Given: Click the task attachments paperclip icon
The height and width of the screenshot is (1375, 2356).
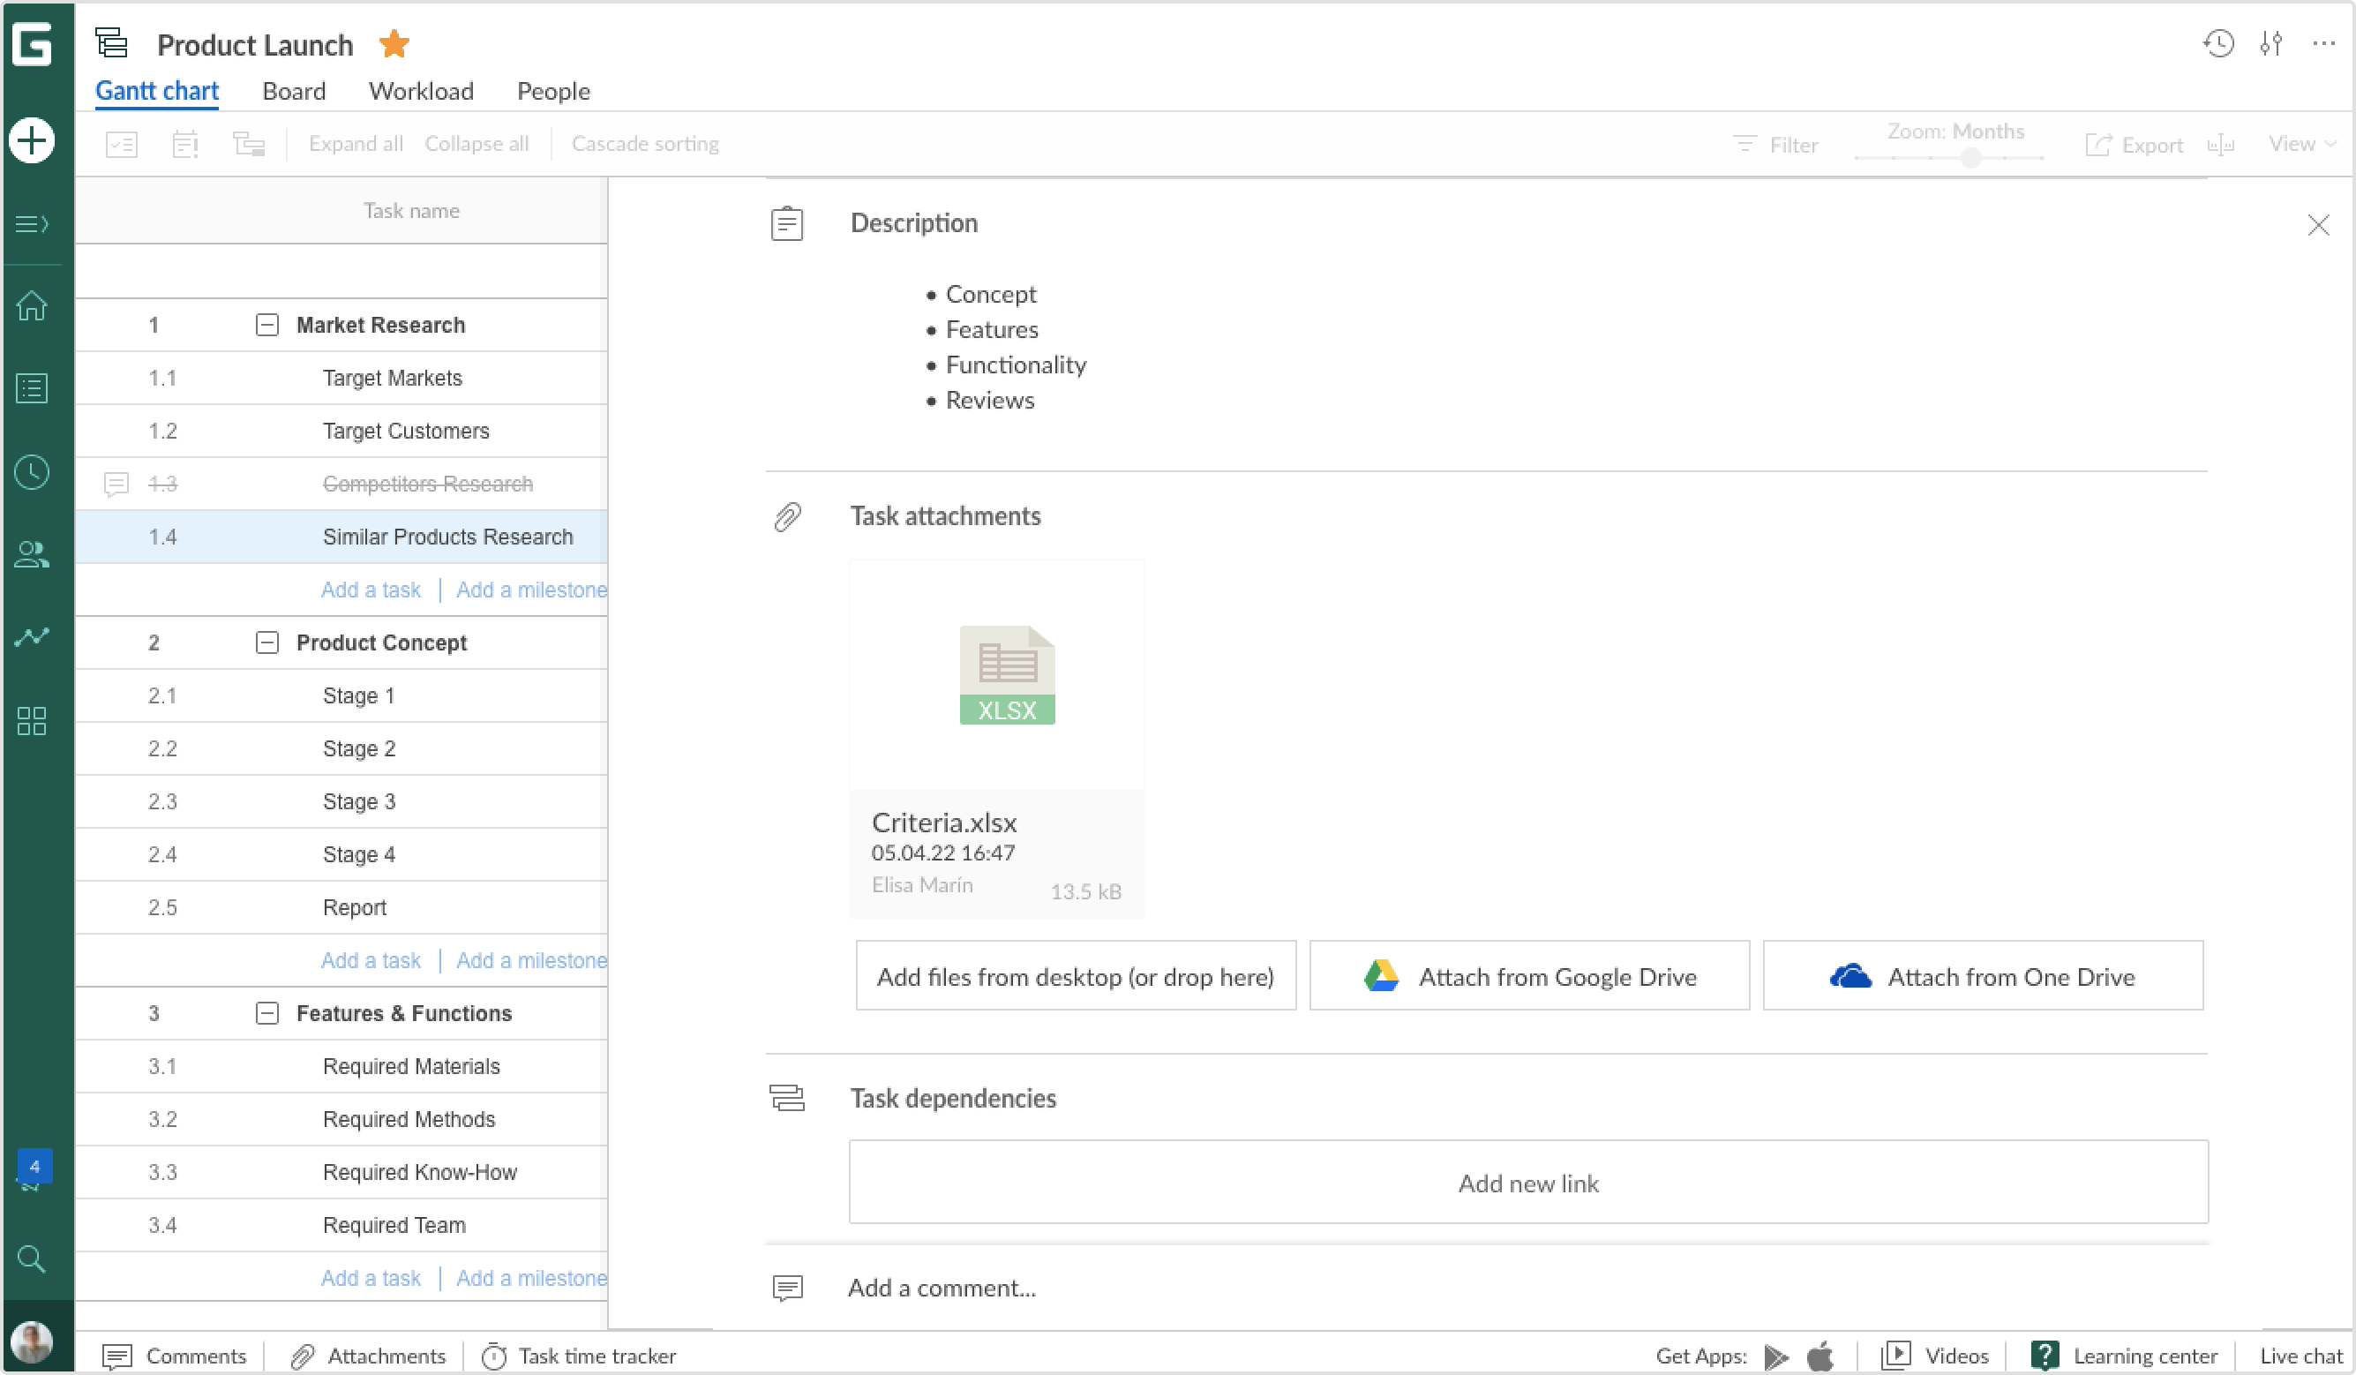Looking at the screenshot, I should [786, 515].
